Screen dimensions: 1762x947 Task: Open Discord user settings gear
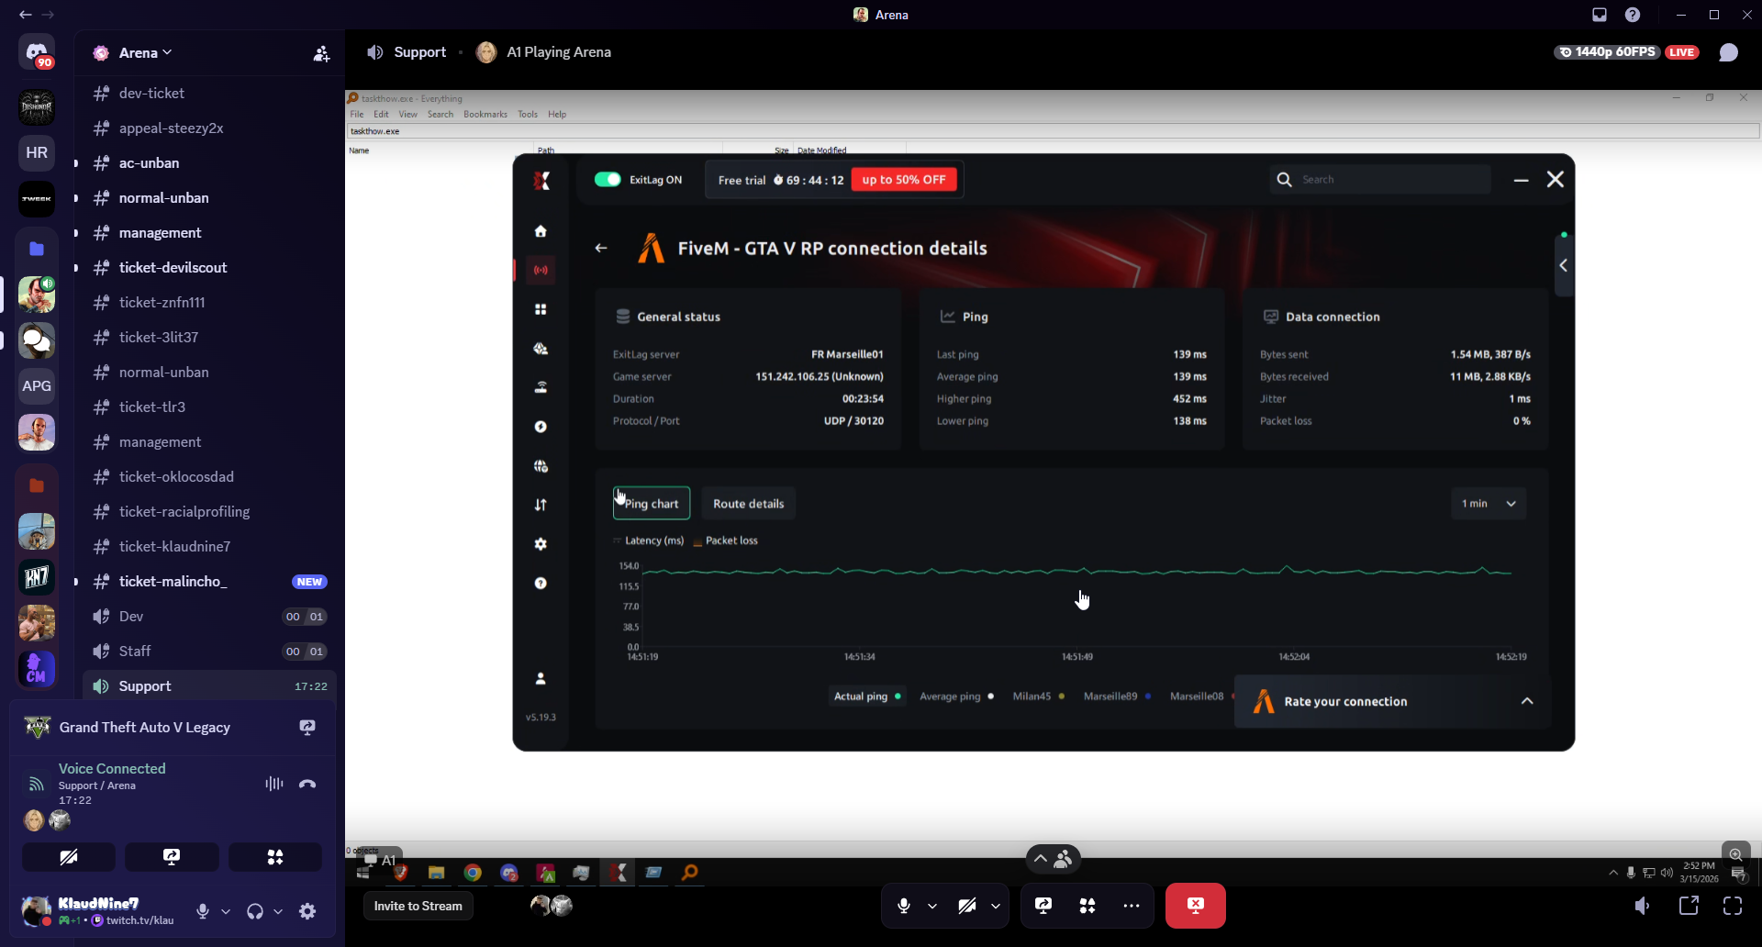tap(307, 911)
